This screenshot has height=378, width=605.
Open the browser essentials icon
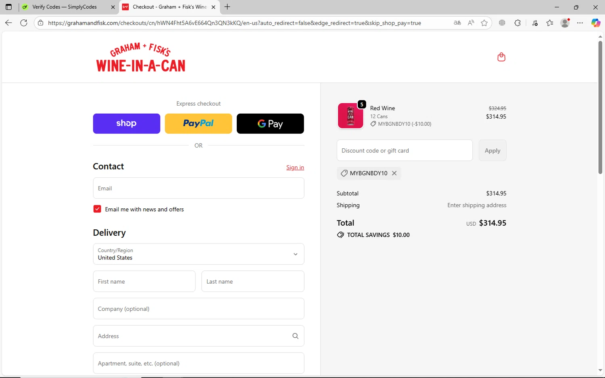click(535, 23)
